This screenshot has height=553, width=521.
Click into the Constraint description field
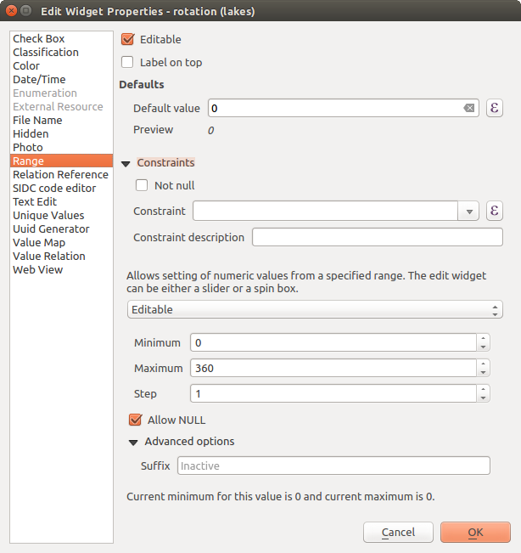377,238
